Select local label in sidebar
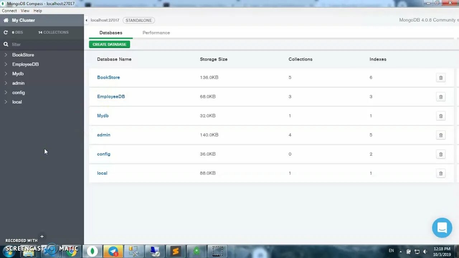 [x=17, y=102]
